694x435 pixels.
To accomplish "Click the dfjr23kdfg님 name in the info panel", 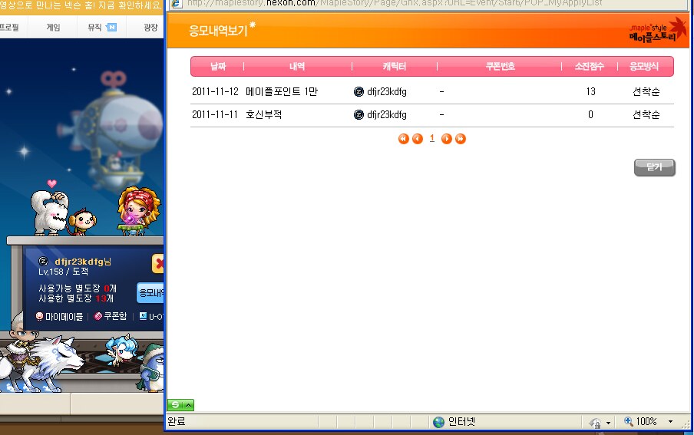I will click(83, 262).
